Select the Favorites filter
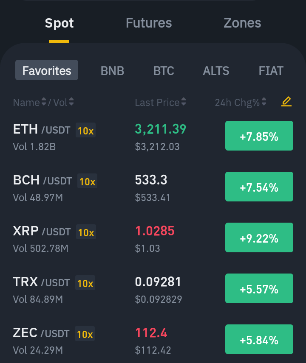Image resolution: width=306 pixels, height=363 pixels. click(x=47, y=70)
